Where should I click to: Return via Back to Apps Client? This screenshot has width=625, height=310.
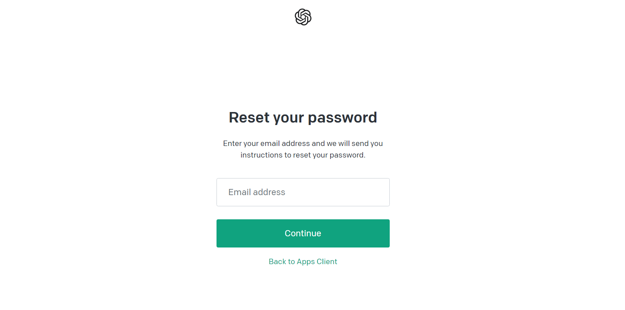(x=303, y=262)
